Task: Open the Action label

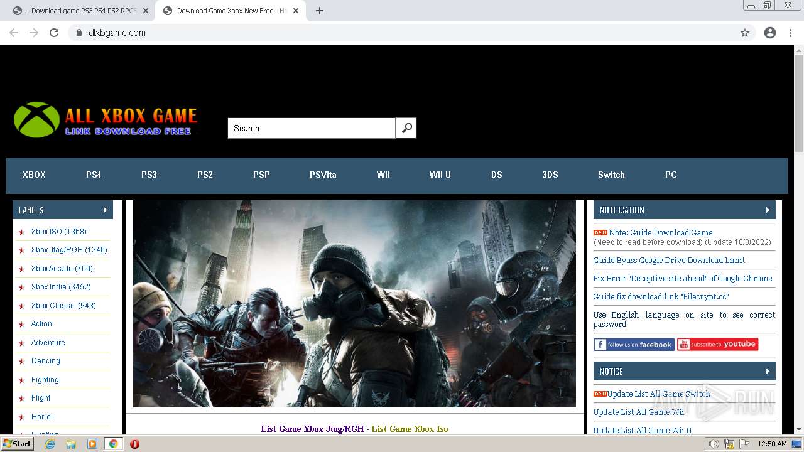Action: coord(41,324)
